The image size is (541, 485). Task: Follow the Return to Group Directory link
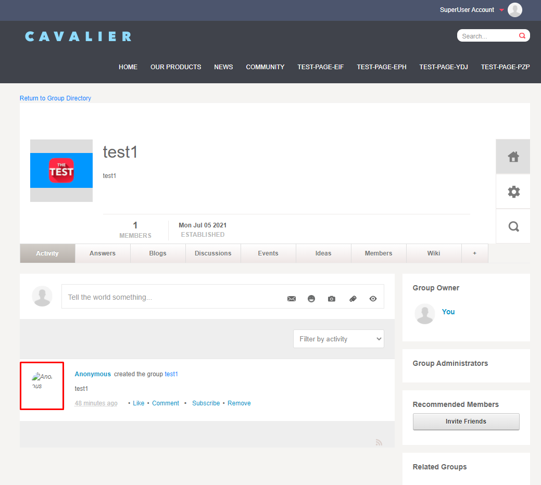click(x=55, y=98)
